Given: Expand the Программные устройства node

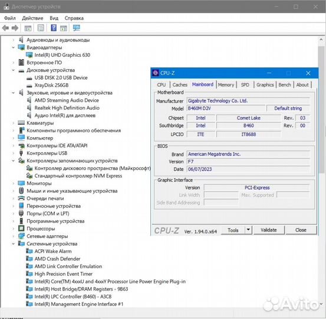Looking at the screenshot, I should (13, 221).
